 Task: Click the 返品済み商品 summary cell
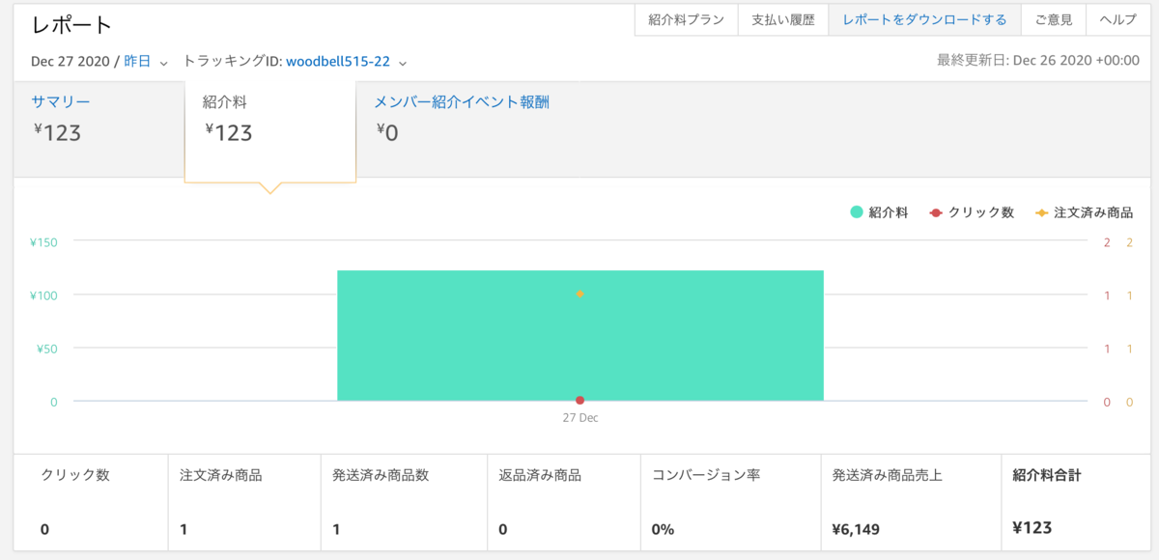tap(564, 501)
